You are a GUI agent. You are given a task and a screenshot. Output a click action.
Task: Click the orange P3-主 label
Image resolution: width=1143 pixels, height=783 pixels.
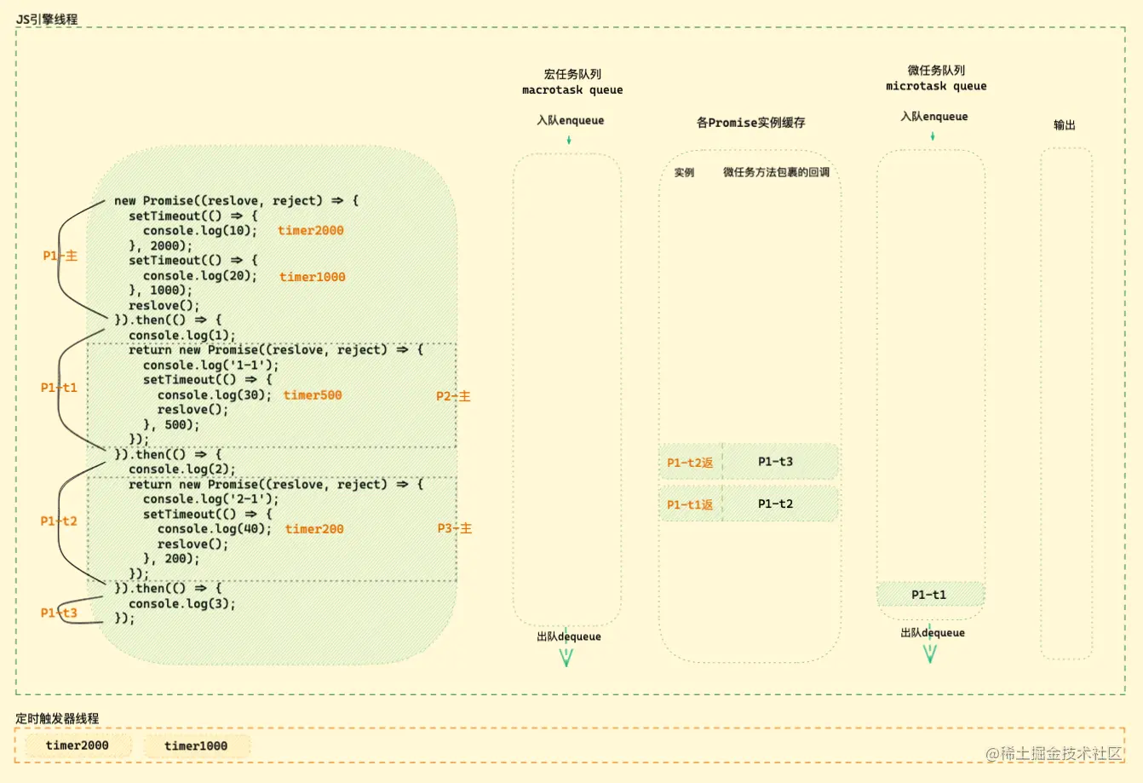455,528
